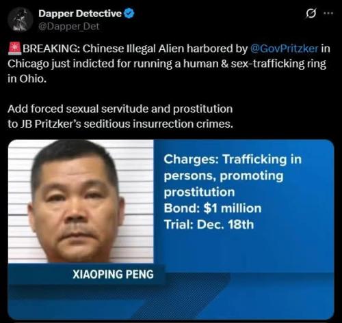Click the 'Add forced sexual servitude' paragraph
The image size is (342, 323).
click(x=120, y=116)
